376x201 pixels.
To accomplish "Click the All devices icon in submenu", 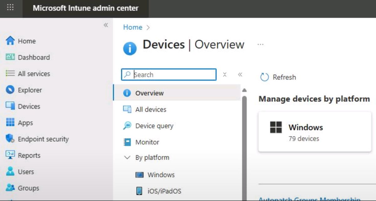I will (127, 109).
